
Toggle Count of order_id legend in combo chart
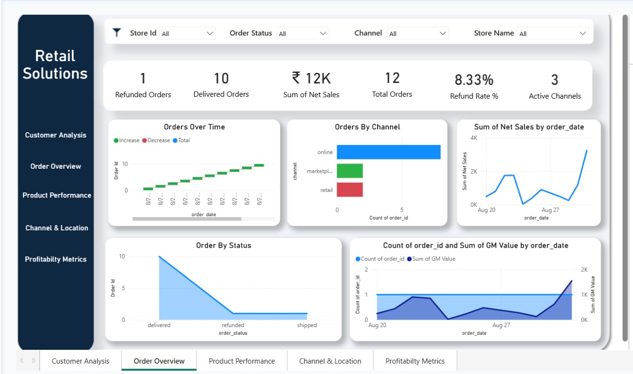coord(383,259)
